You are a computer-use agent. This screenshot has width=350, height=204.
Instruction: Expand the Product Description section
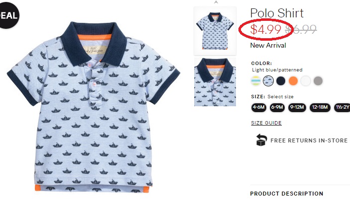click(286, 194)
